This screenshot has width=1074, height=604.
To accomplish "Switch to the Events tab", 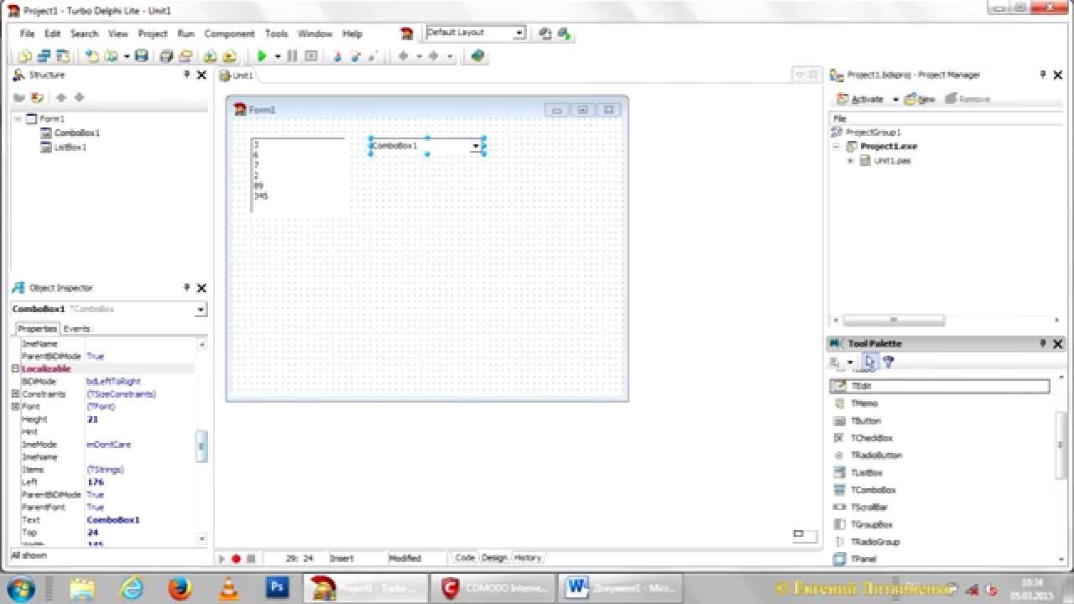I will tap(76, 329).
